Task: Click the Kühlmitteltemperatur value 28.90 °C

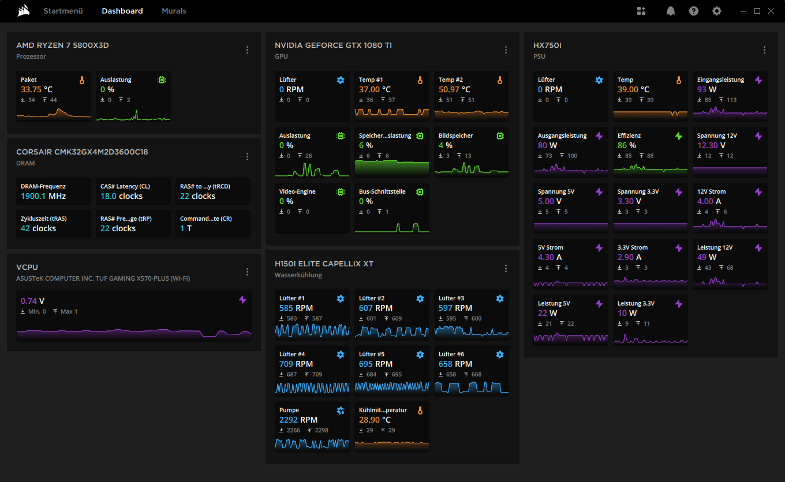Action: click(375, 420)
